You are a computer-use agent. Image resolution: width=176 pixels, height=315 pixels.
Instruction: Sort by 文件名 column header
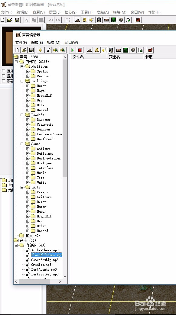[x=89, y=57]
